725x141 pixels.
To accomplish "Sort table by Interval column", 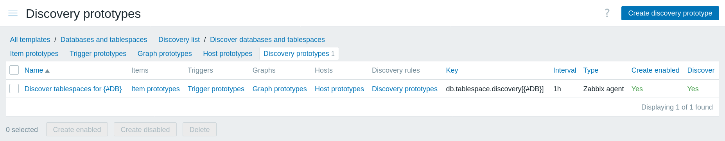I will [564, 70].
